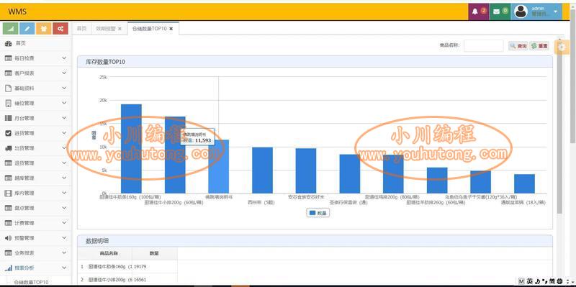Click the 预警管理 speaker icon
The height and width of the screenshot is (287, 576).
pos(9,238)
